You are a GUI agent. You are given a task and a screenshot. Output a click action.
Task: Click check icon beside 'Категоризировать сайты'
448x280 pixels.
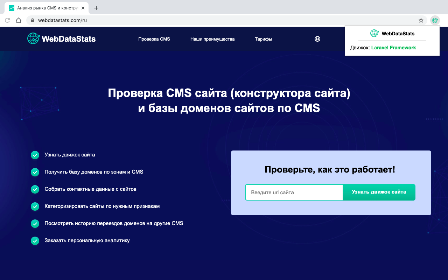pyautogui.click(x=35, y=206)
